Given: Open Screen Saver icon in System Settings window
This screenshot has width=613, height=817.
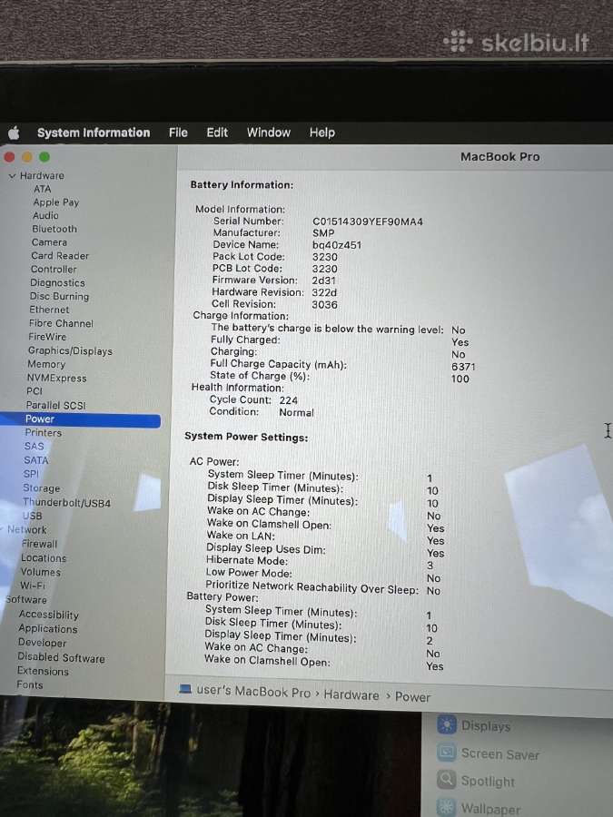Looking at the screenshot, I should point(446,752).
